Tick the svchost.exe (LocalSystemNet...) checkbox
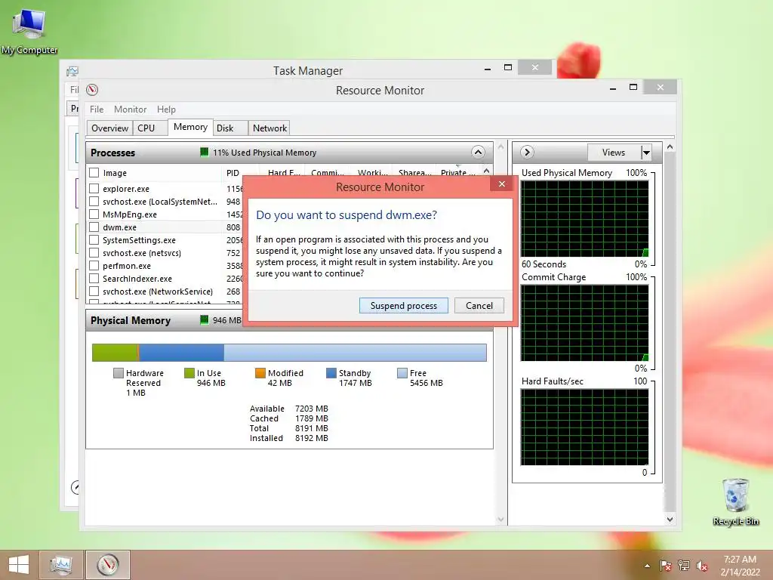773x580 pixels. [x=94, y=201]
